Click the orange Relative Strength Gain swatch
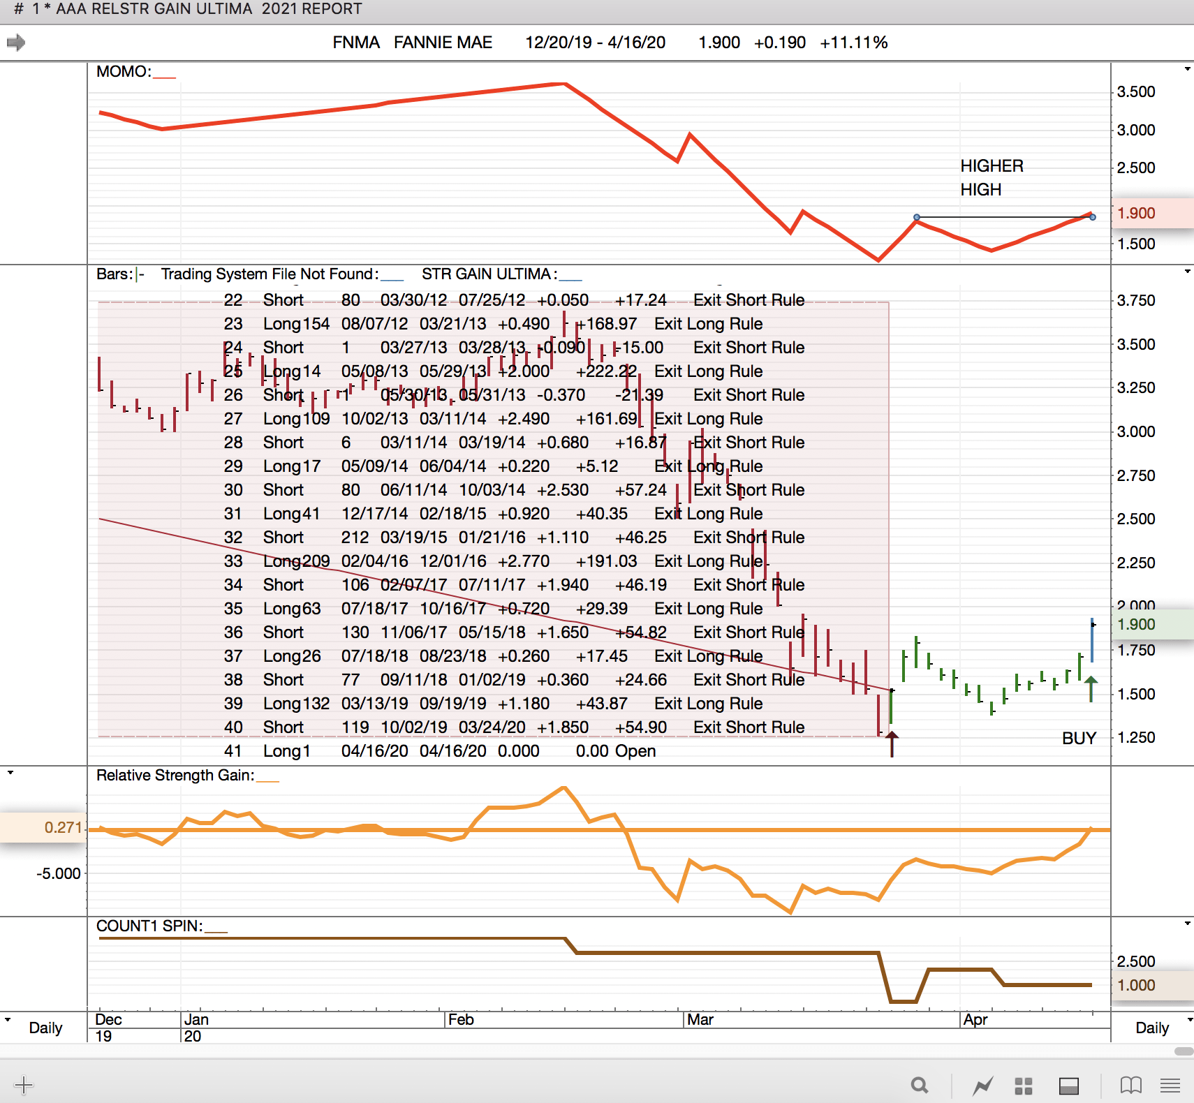 click(267, 780)
